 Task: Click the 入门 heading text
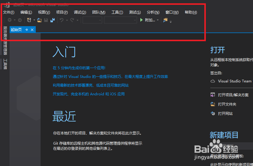click(x=64, y=52)
